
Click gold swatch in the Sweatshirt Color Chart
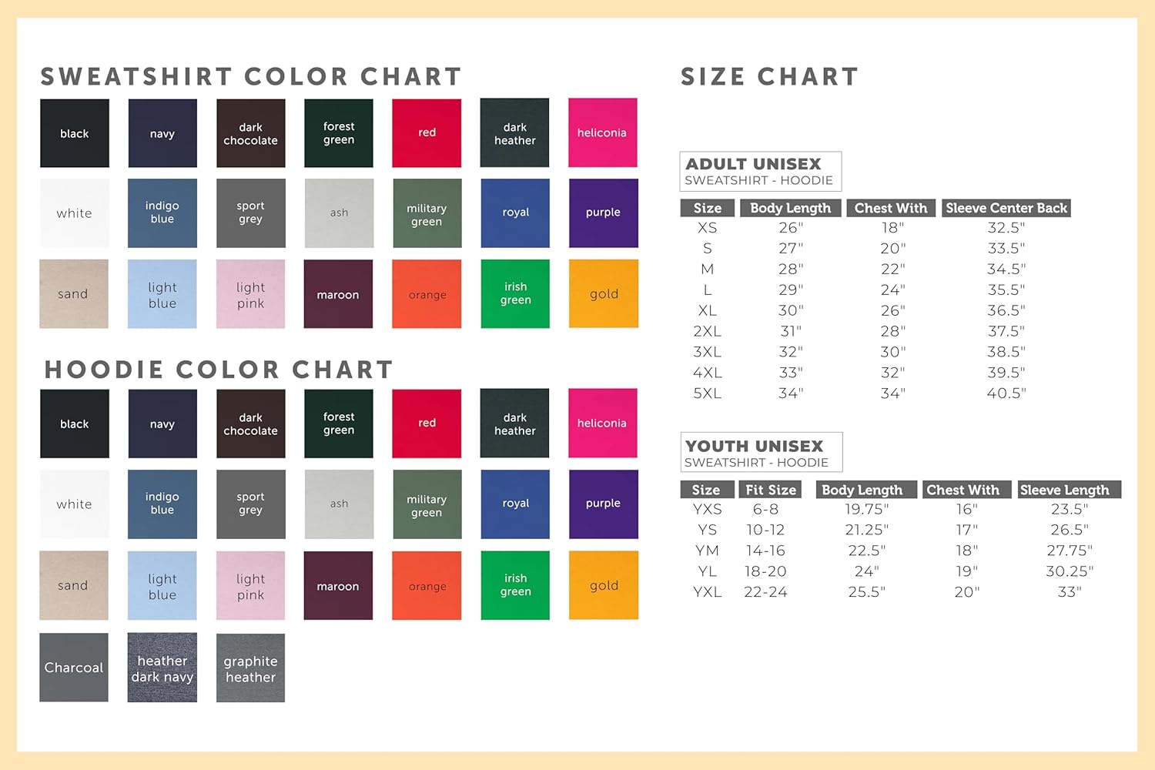(x=604, y=293)
